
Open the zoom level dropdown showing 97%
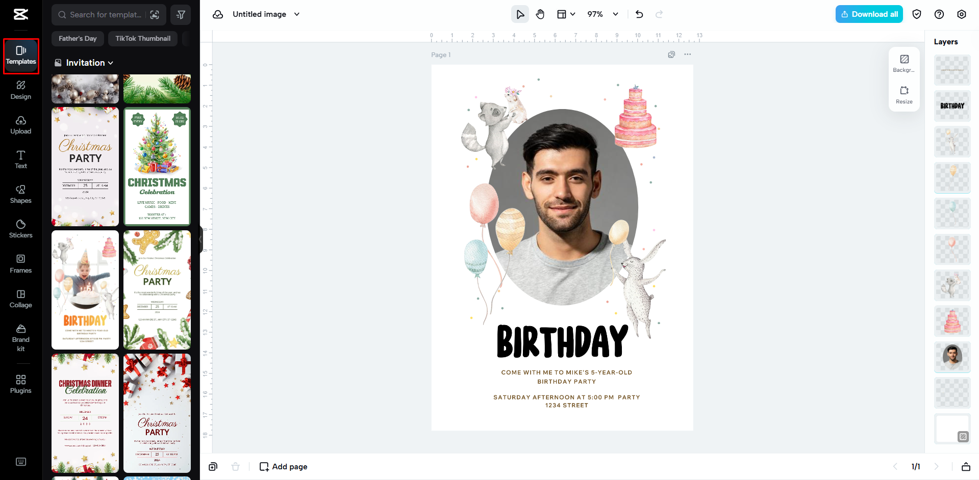602,14
